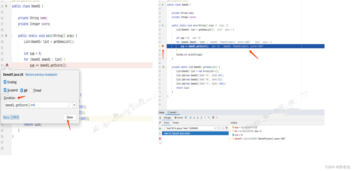
Task: Click 'System.out.println(sum);' in right editor
Action: click(x=189, y=54)
